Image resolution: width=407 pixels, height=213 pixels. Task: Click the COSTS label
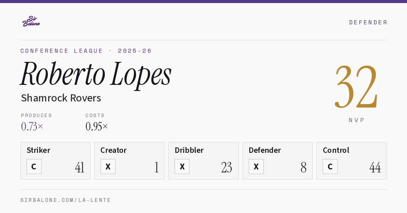pos(95,115)
